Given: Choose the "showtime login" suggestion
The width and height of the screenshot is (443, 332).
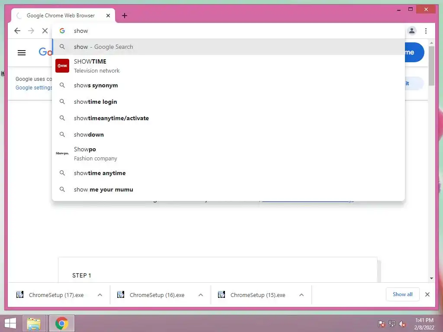Looking at the screenshot, I should coord(228,102).
